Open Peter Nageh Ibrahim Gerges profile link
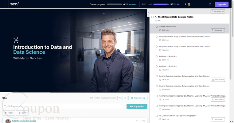This screenshot has height=123, width=234. click(x=24, y=121)
